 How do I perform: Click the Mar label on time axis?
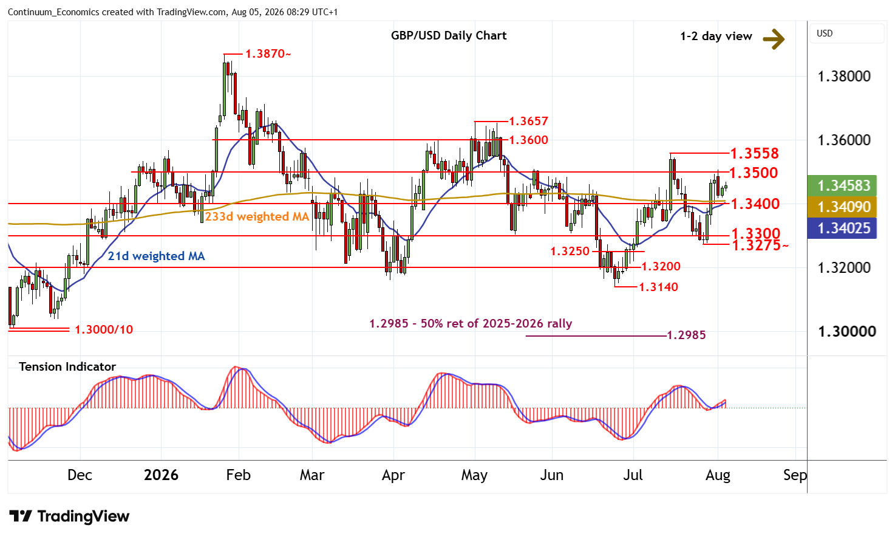coord(312,475)
